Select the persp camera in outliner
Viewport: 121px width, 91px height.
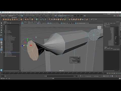pos(7,26)
